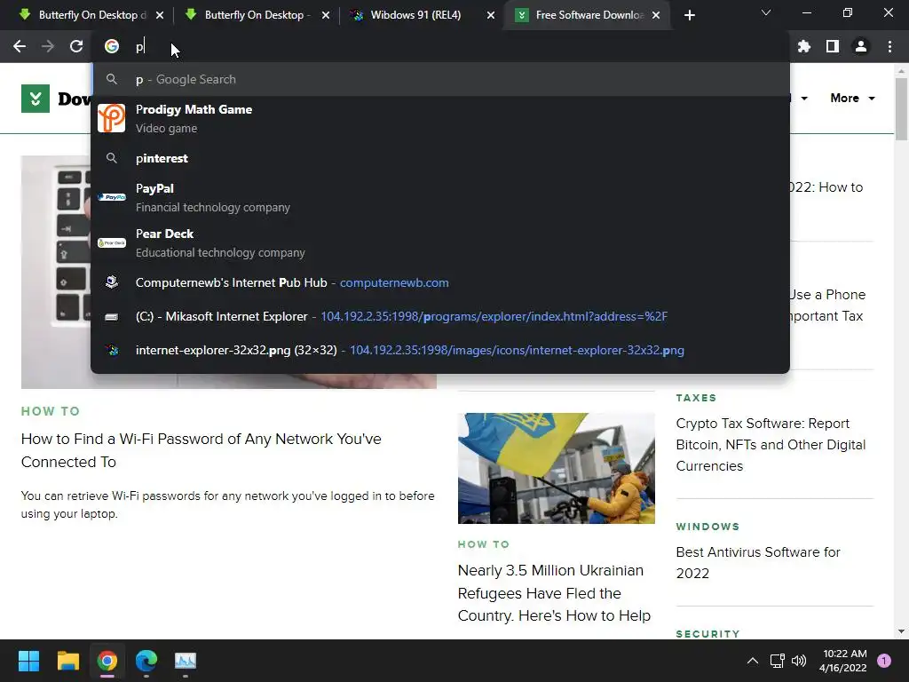Image resolution: width=909 pixels, height=682 pixels.
Task: Switch to Wibdows 91 (REL4) tab
Action: coord(423,15)
